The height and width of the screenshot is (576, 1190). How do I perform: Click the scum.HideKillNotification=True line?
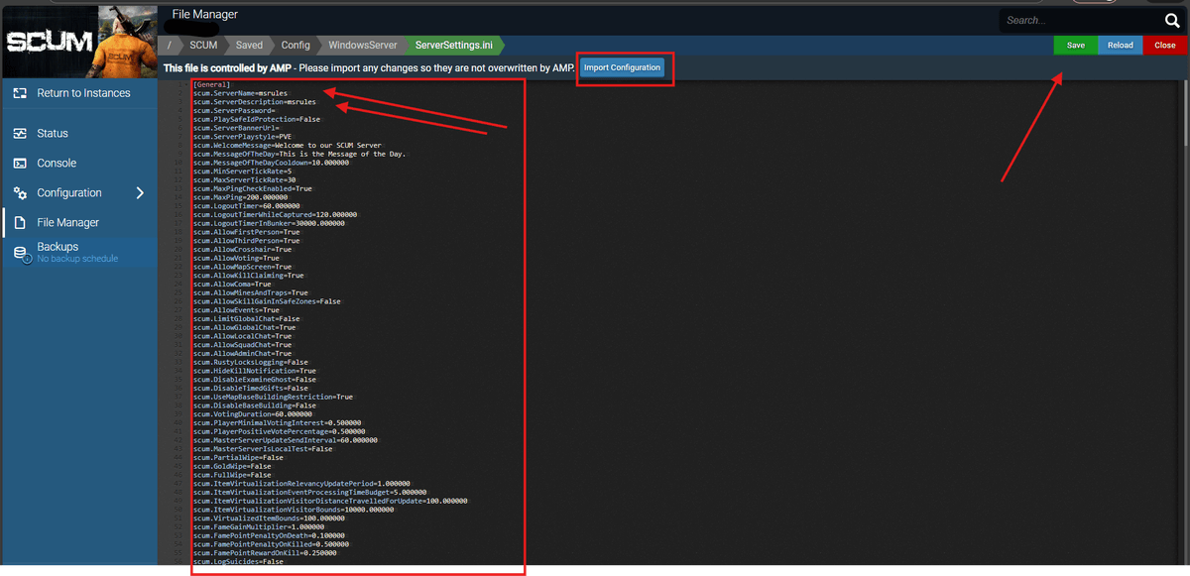[255, 371]
